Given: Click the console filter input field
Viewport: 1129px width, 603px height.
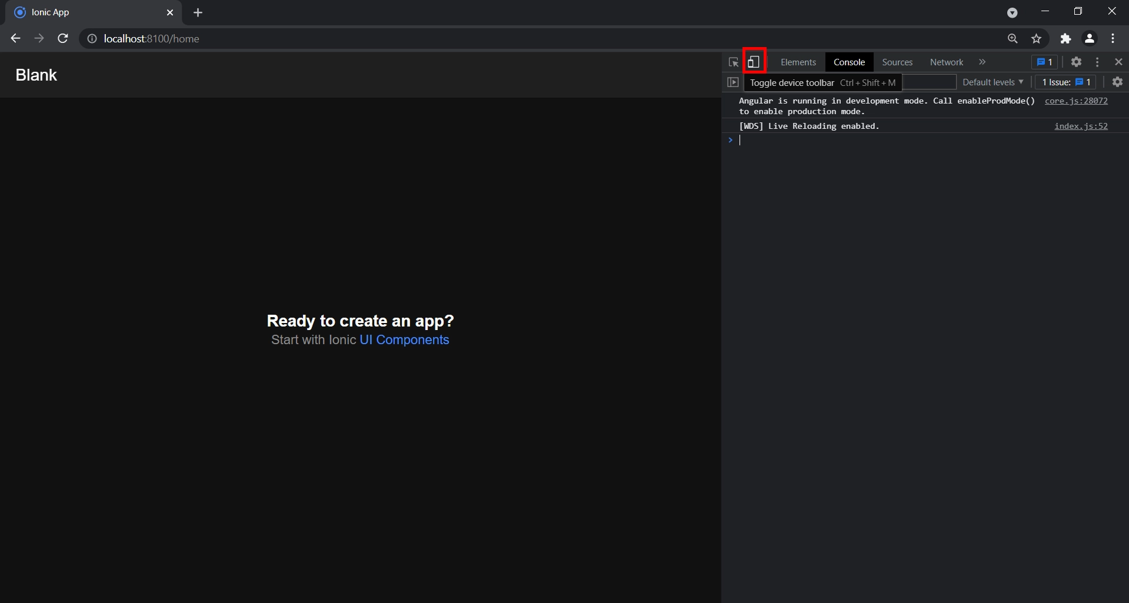Looking at the screenshot, I should pyautogui.click(x=928, y=82).
